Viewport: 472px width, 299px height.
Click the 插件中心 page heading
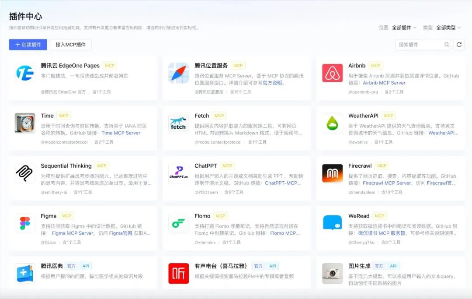pyautogui.click(x=26, y=16)
